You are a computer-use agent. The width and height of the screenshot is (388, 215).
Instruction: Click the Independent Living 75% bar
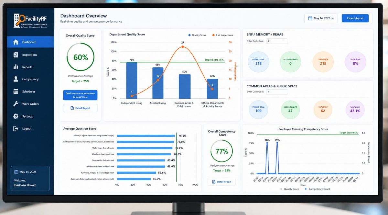[132, 80]
